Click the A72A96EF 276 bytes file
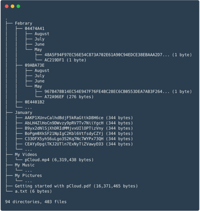200x211 pixels. (56, 97)
